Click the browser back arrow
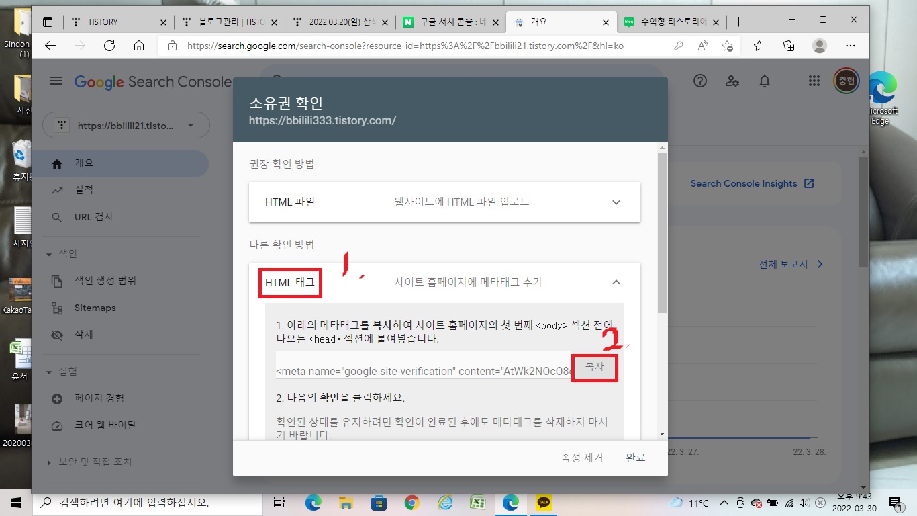Viewport: 917px width, 516px height. coord(50,46)
